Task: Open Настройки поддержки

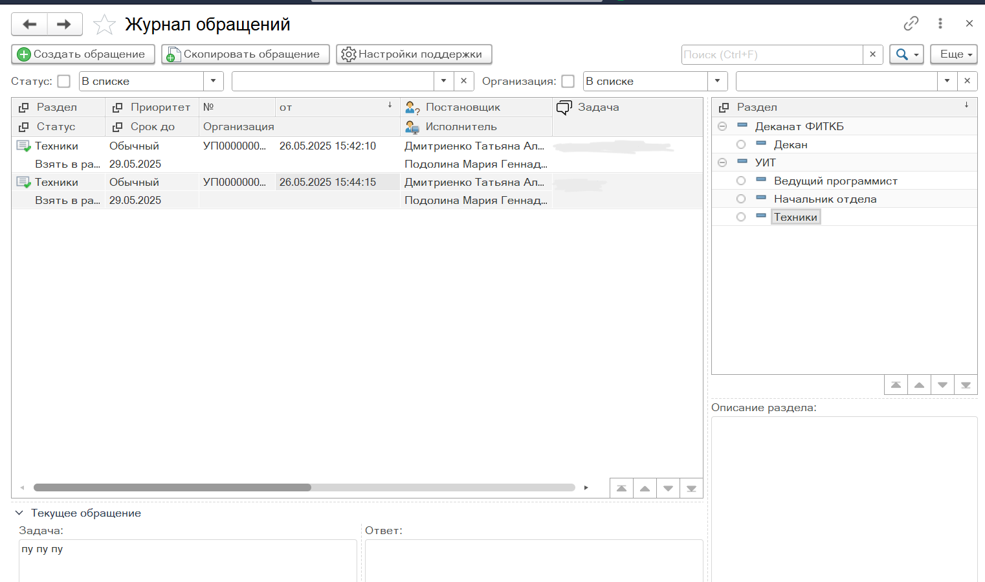Action: coord(414,54)
